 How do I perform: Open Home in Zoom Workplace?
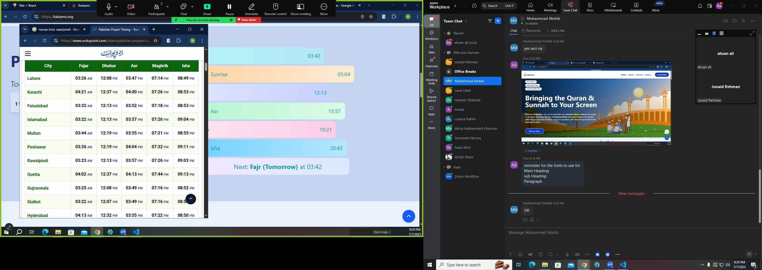point(530,7)
